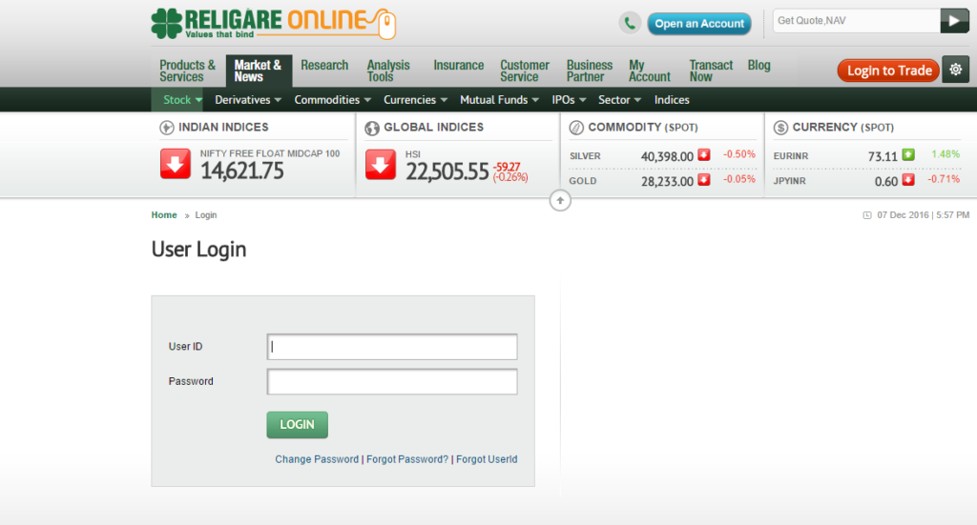The image size is (977, 525).
Task: Expand the Stock dropdown menu
Action: [x=182, y=100]
